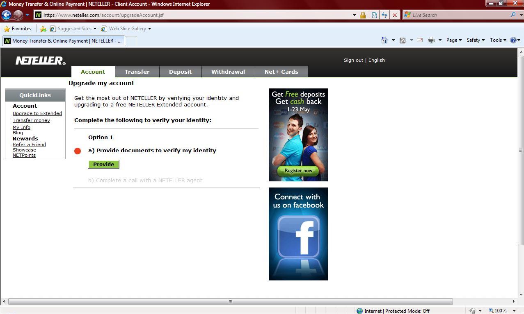Viewport: 524px width, 314px height.
Task: Click Add to Favorites Bar icon
Action: [43, 29]
